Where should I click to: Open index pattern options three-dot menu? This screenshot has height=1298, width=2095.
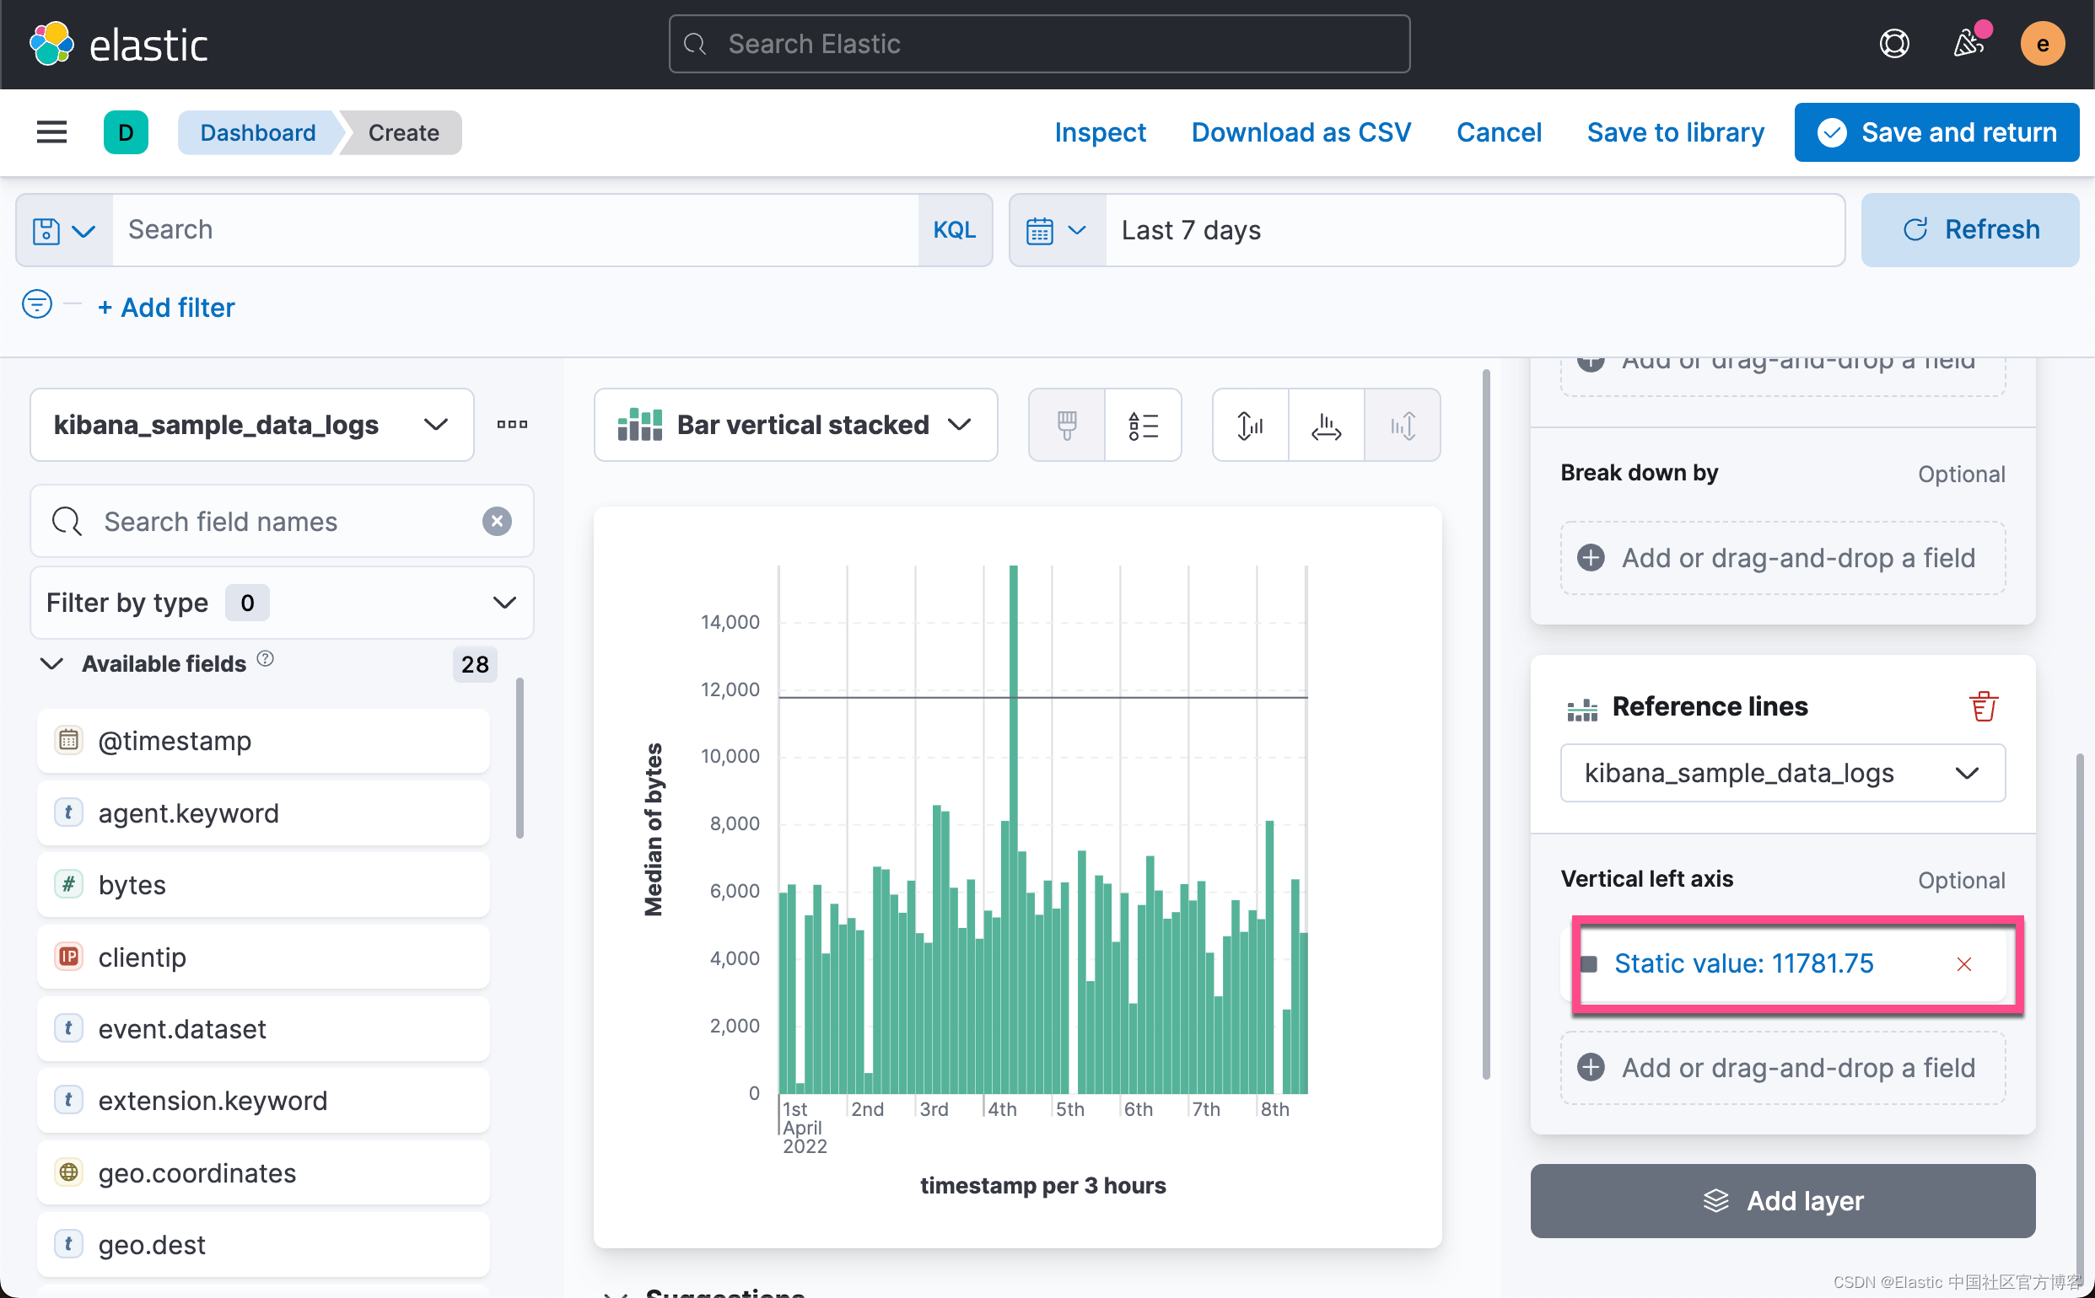[512, 424]
